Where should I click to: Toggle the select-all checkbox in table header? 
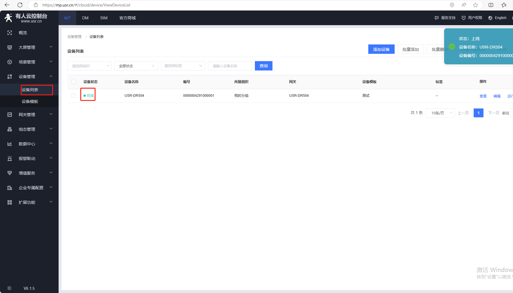74,82
